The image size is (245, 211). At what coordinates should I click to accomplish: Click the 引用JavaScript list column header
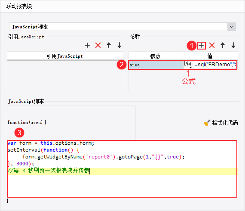click(x=65, y=56)
